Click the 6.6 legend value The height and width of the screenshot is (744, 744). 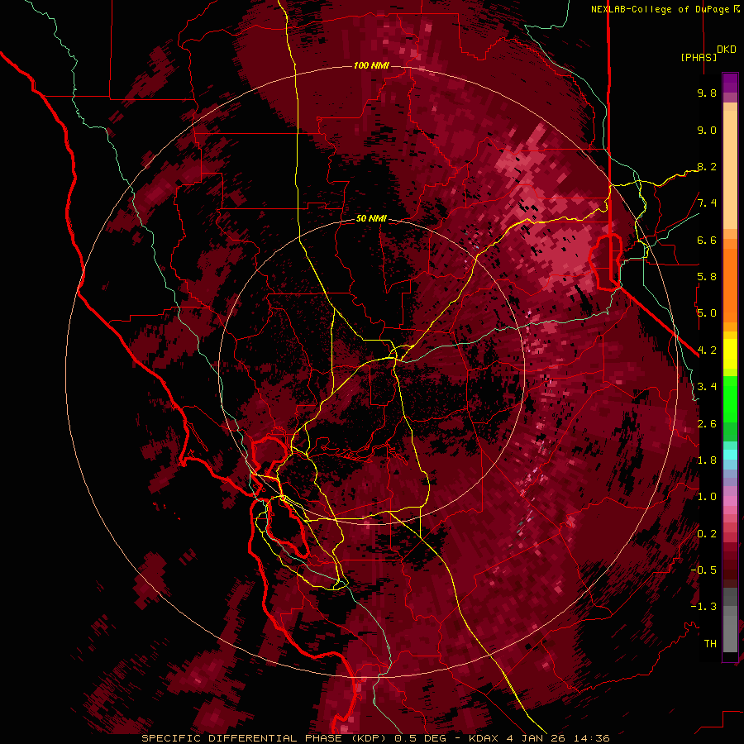click(x=707, y=240)
